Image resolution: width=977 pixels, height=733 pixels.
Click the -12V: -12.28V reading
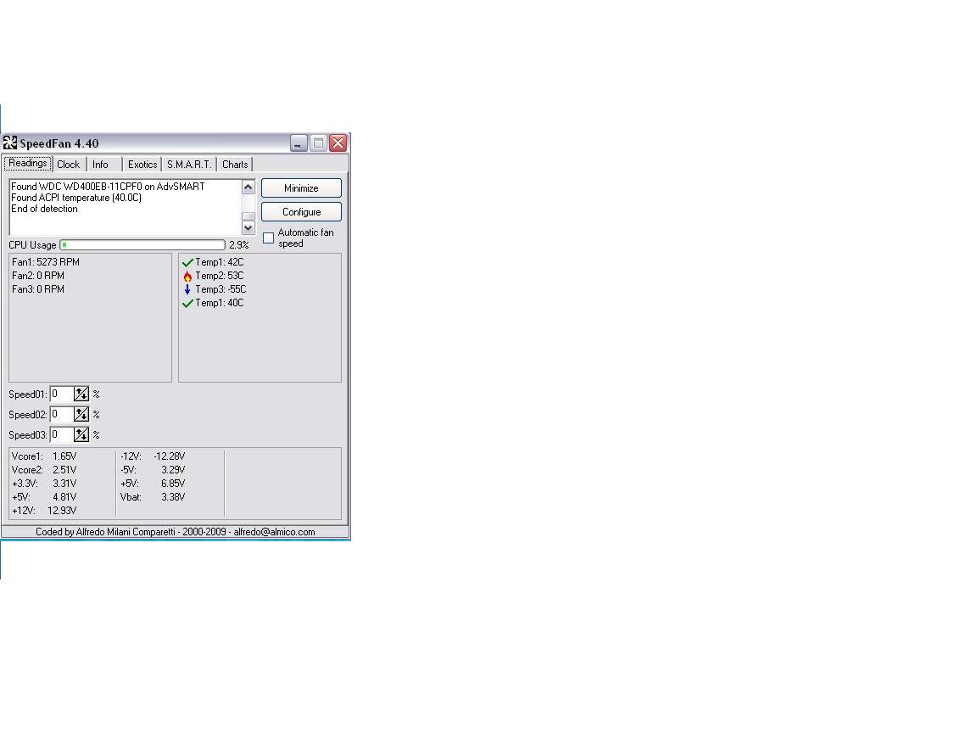click(x=153, y=456)
